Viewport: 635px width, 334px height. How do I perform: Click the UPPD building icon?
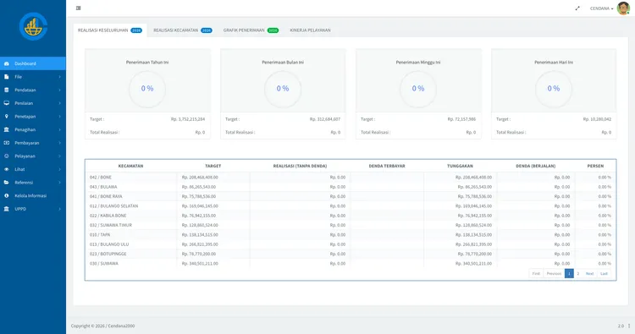point(7,209)
